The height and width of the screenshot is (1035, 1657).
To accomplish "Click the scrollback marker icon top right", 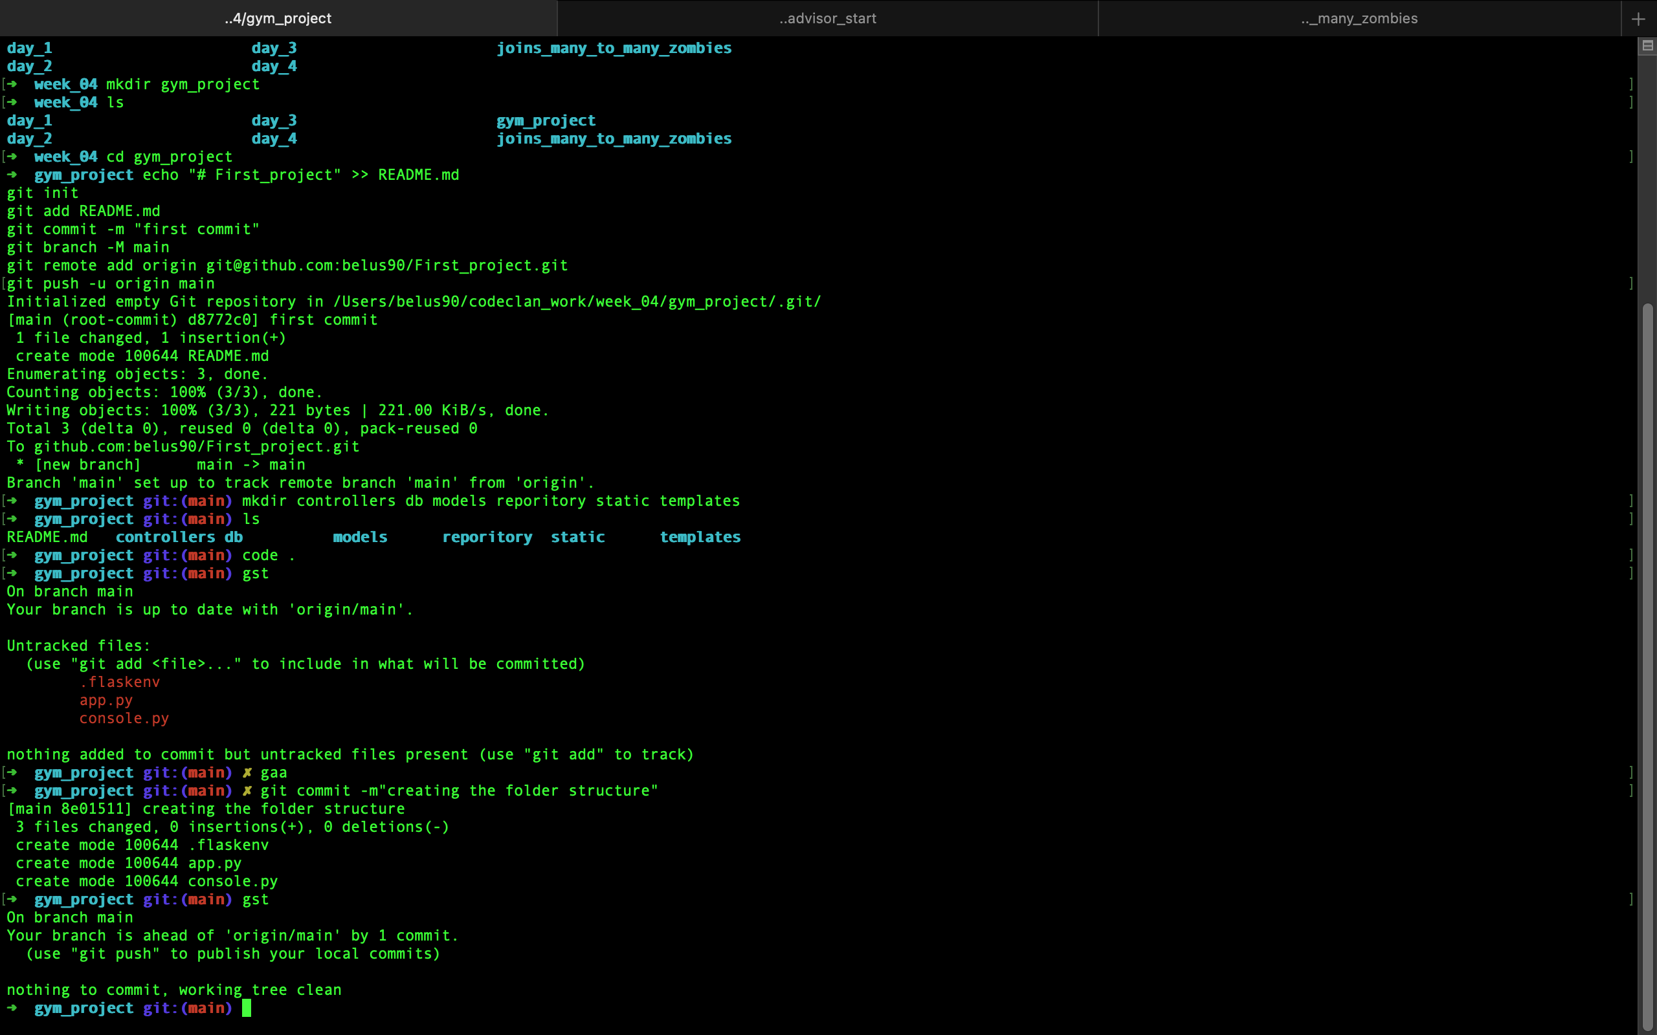I will (1647, 46).
